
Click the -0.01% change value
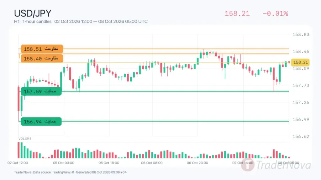coord(275,14)
